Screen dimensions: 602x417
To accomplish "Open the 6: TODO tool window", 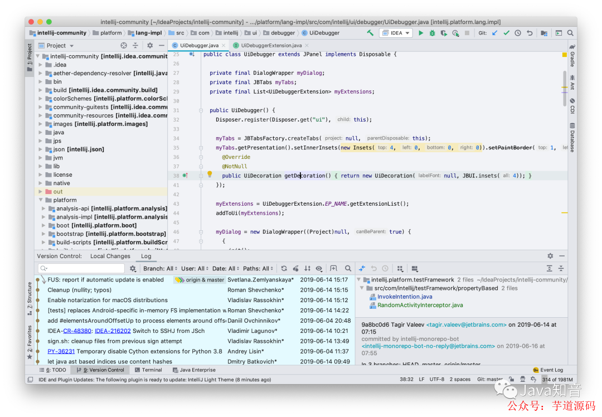I will (52, 370).
